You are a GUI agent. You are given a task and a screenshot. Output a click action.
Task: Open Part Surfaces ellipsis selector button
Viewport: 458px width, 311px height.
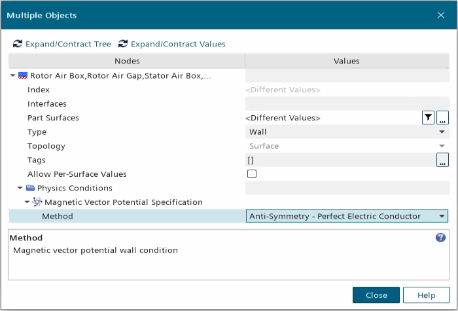pyautogui.click(x=443, y=118)
